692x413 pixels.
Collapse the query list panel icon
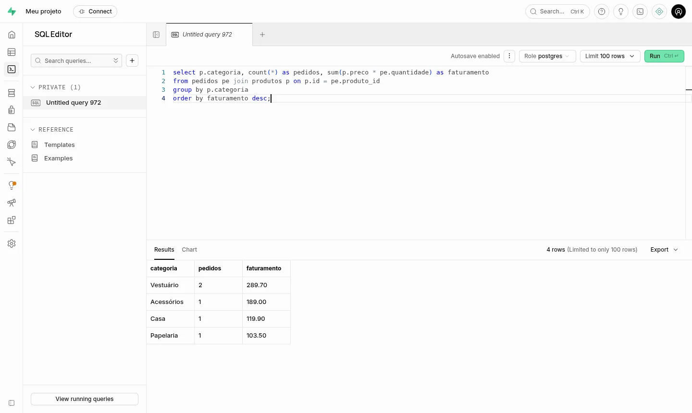(156, 35)
